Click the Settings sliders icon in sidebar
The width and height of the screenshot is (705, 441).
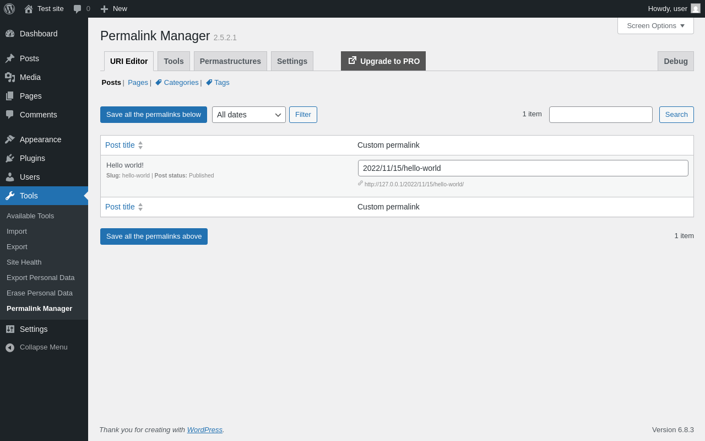10,329
